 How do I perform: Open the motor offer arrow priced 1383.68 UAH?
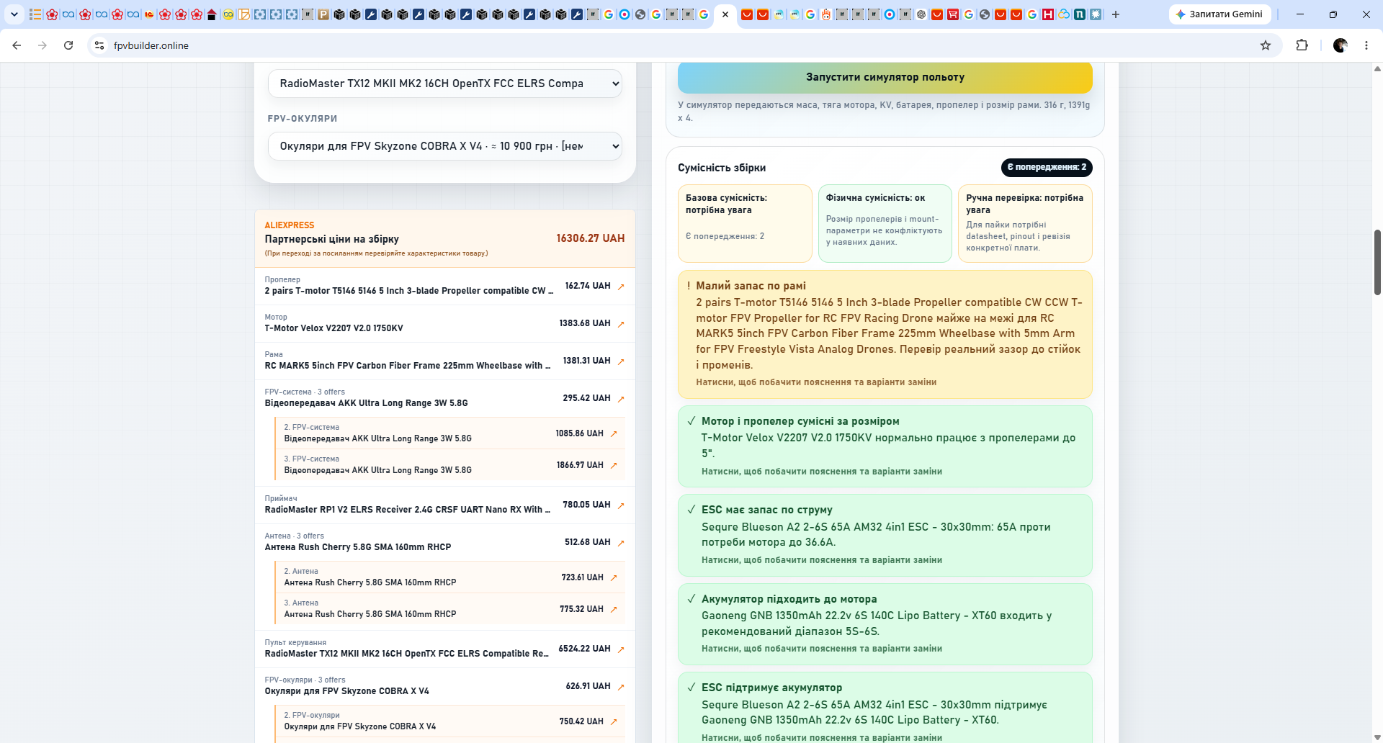[x=621, y=324]
